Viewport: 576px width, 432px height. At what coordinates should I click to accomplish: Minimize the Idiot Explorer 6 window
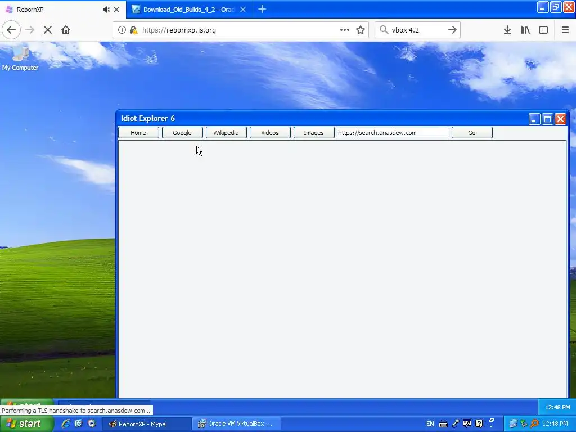534,119
